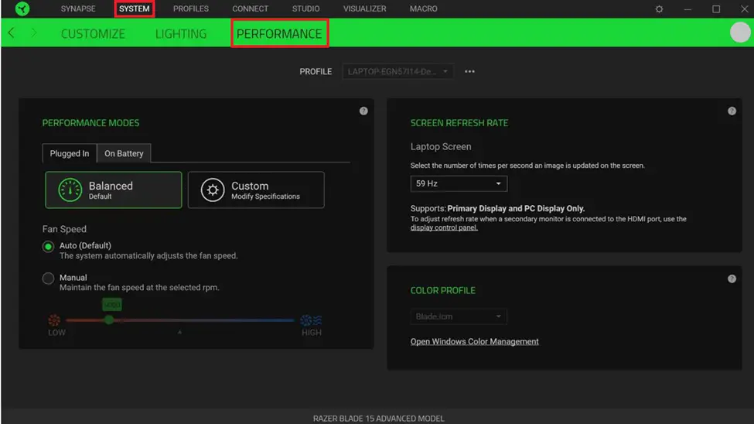Open the PROFILES menu tab
Image resolution: width=754 pixels, height=424 pixels.
click(191, 9)
